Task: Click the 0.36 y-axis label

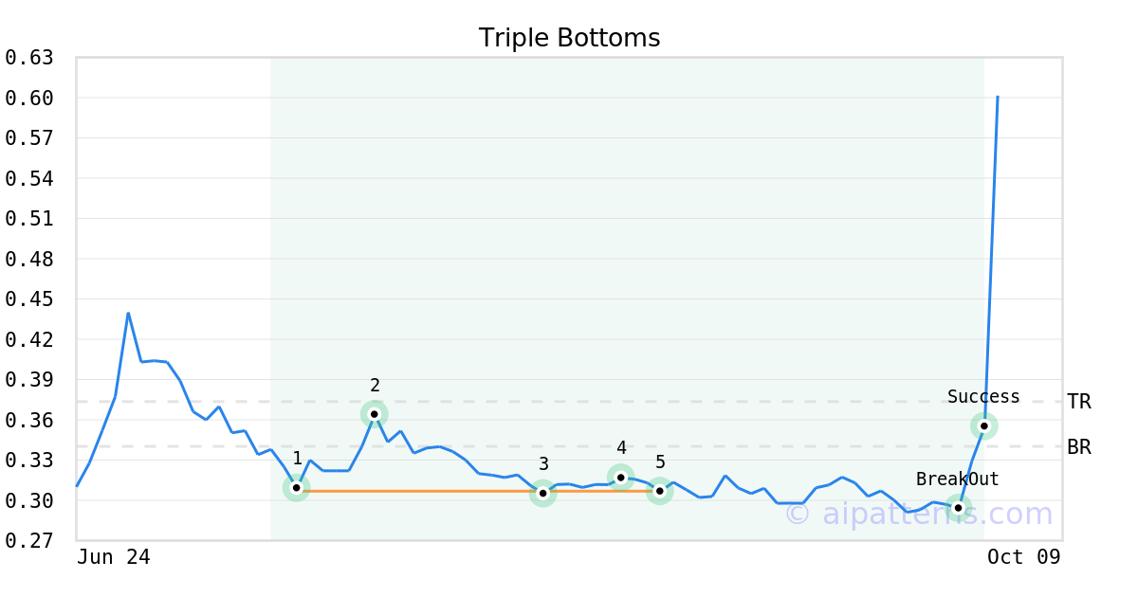Action: [28, 420]
